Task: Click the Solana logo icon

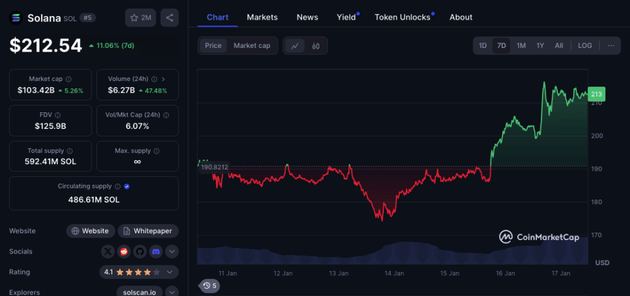Action: [17, 18]
